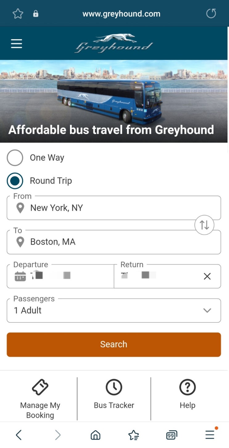This screenshot has height=448, width=229.
Task: Click the Greyhound logo
Action: (x=114, y=43)
